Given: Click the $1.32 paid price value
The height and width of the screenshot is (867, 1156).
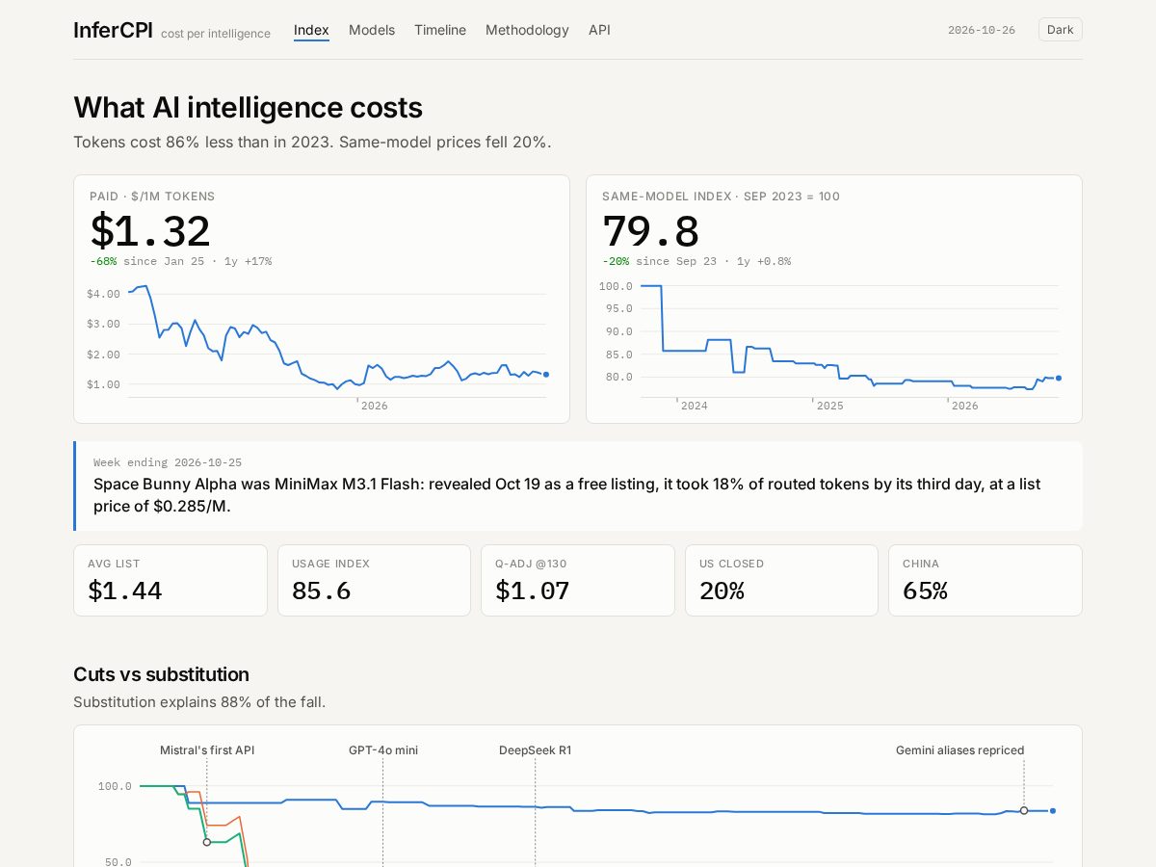Looking at the screenshot, I should point(150,232).
